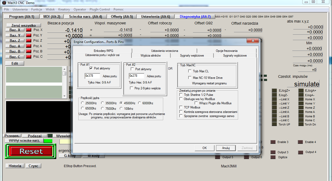
Task: Switch to the Enkodery/MPG tab
Action: [103, 51]
